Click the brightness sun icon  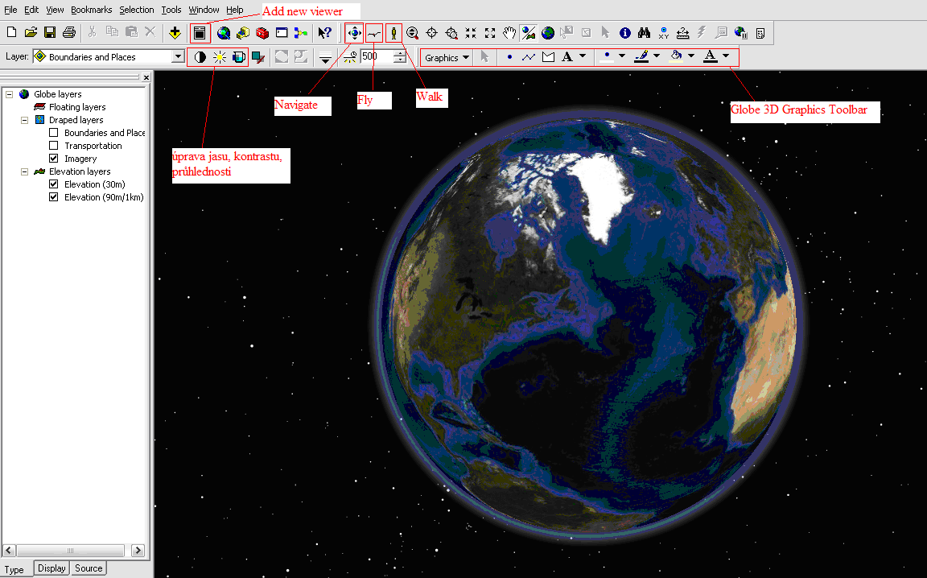point(220,57)
